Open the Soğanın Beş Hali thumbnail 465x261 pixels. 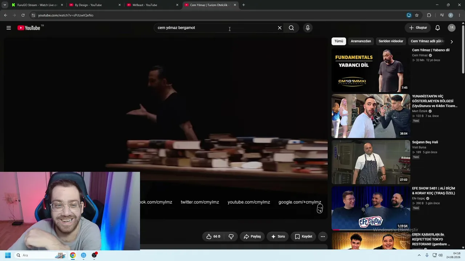(x=371, y=162)
